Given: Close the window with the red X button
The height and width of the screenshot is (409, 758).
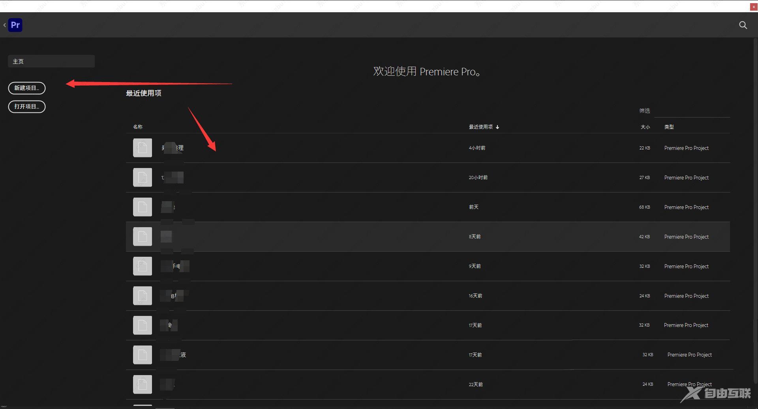Looking at the screenshot, I should [754, 7].
